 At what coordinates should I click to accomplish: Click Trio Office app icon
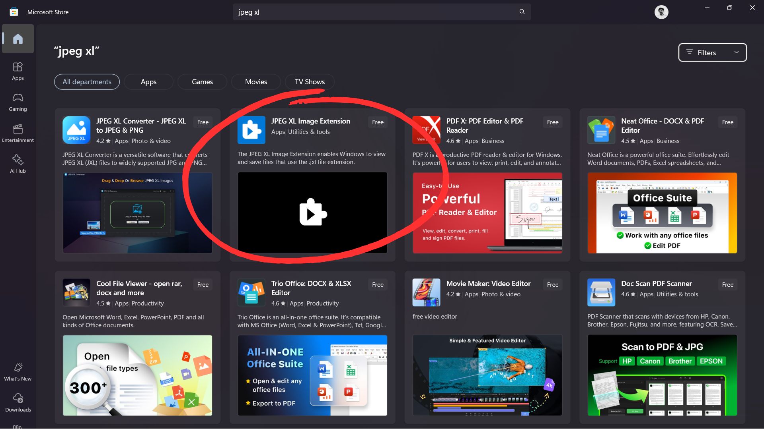tap(251, 292)
